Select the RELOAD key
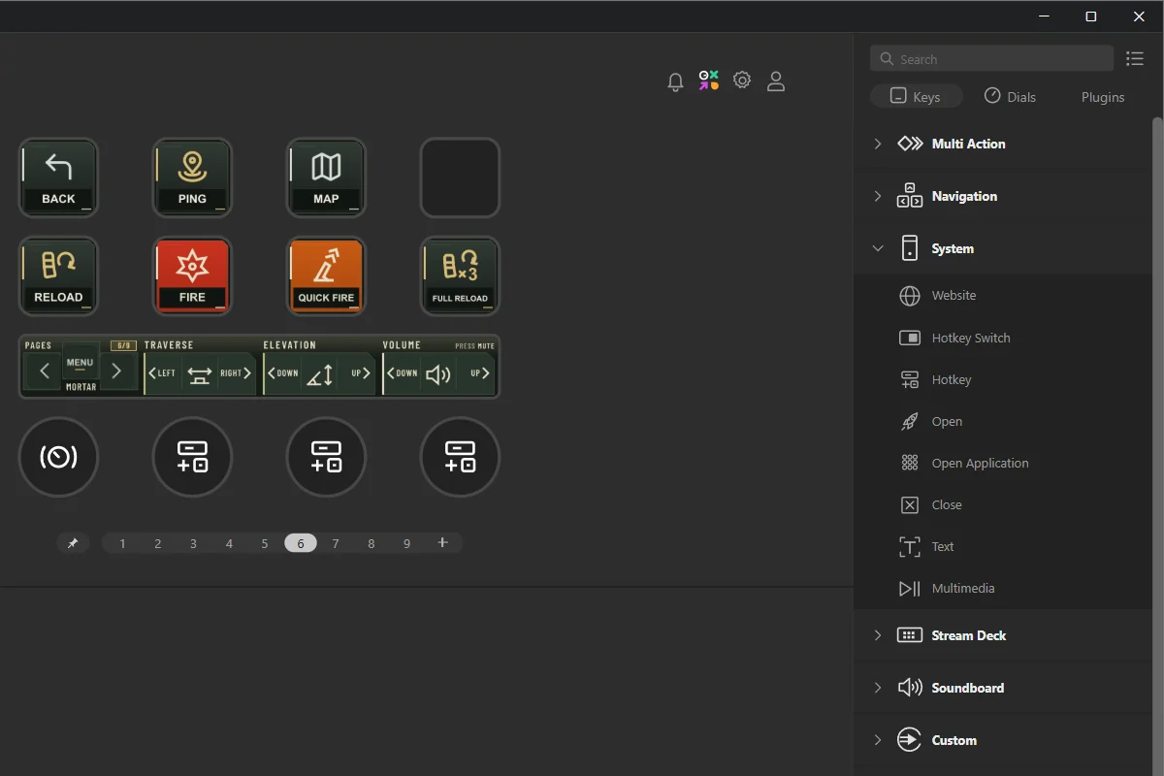This screenshot has width=1164, height=776. pos(58,276)
